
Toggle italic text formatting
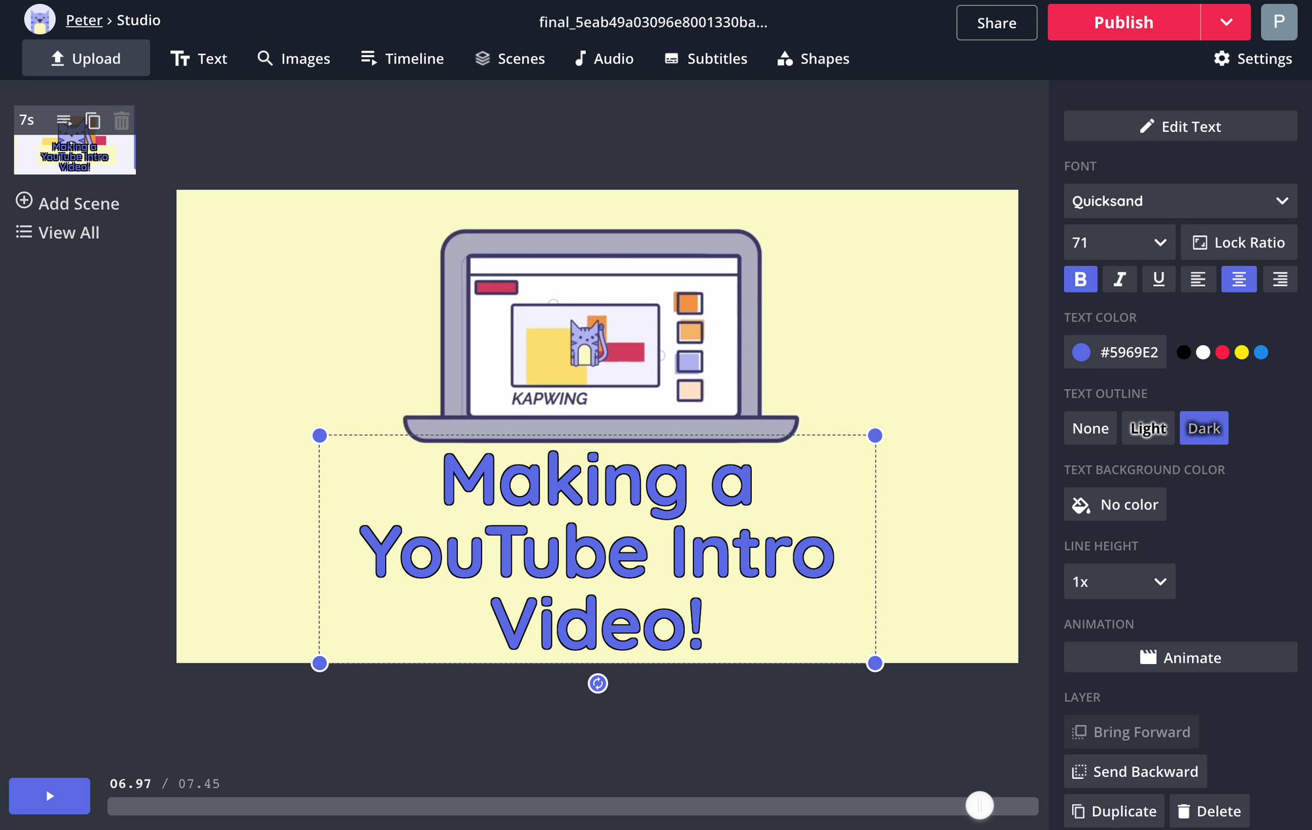click(x=1120, y=280)
